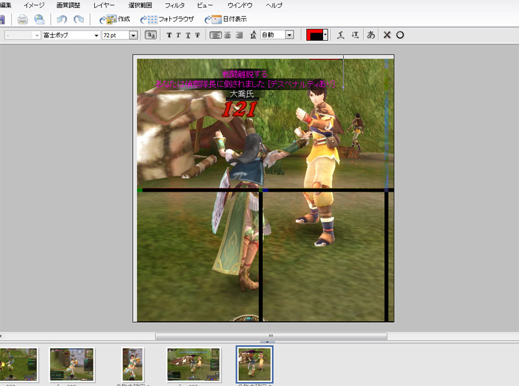Screen dimensions: 519x386
Task: Toggle text orientation icon
Action: (x=355, y=35)
